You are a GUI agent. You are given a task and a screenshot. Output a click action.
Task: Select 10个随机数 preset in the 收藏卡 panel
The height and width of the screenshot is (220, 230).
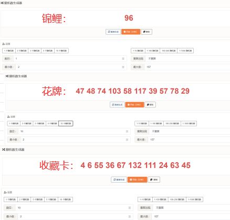[66, 199]
